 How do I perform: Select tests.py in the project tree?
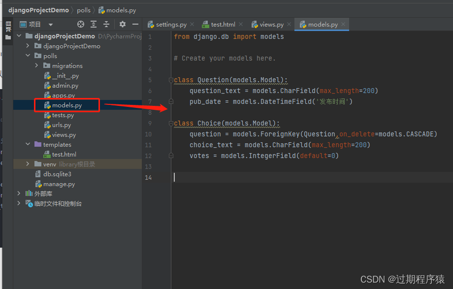[63, 115]
